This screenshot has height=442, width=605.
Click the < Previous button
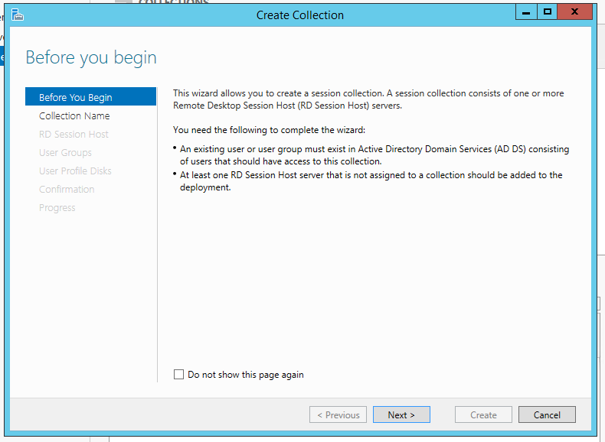(338, 414)
